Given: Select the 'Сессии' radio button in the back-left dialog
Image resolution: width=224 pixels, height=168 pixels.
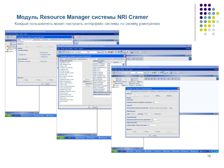Looking at the screenshot, I should 24,80.
